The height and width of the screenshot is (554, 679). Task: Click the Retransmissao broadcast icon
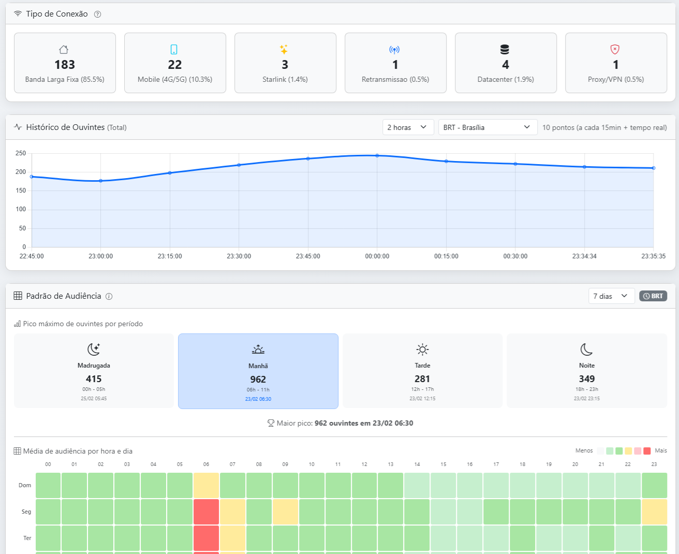(x=394, y=50)
